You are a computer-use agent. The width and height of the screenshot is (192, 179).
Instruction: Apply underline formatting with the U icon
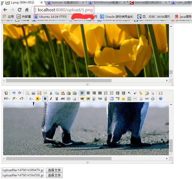tap(57, 99)
